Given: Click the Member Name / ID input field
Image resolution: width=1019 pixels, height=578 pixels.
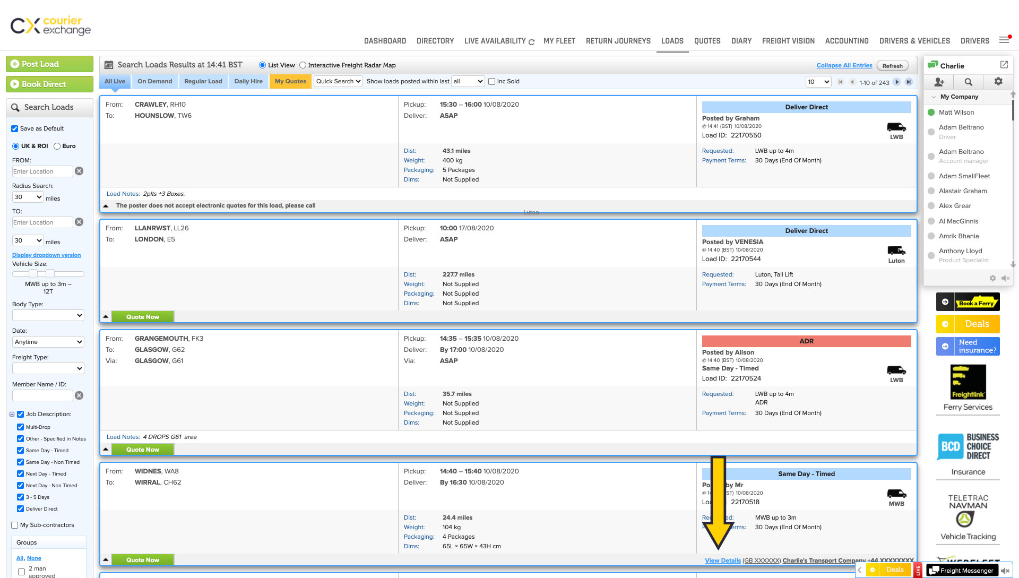Looking at the screenshot, I should tap(42, 395).
